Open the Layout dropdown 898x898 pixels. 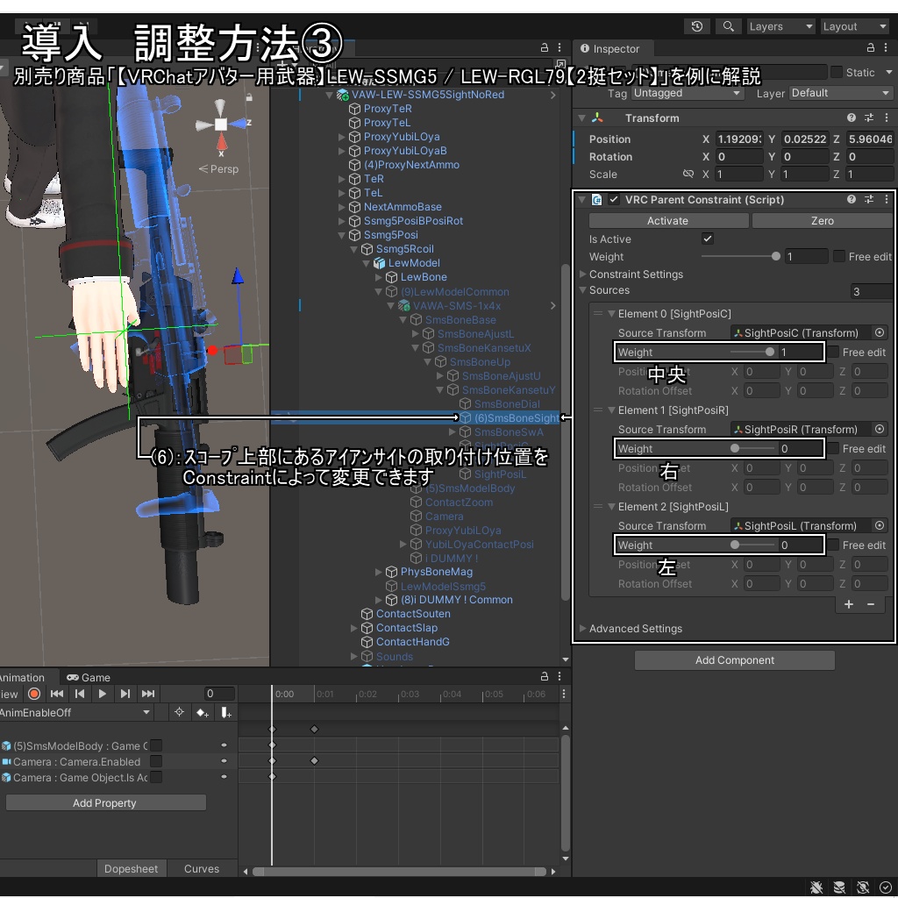click(854, 26)
